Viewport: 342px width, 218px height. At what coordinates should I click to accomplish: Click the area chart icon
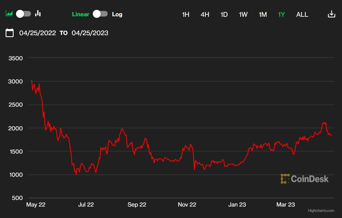pyautogui.click(x=9, y=13)
